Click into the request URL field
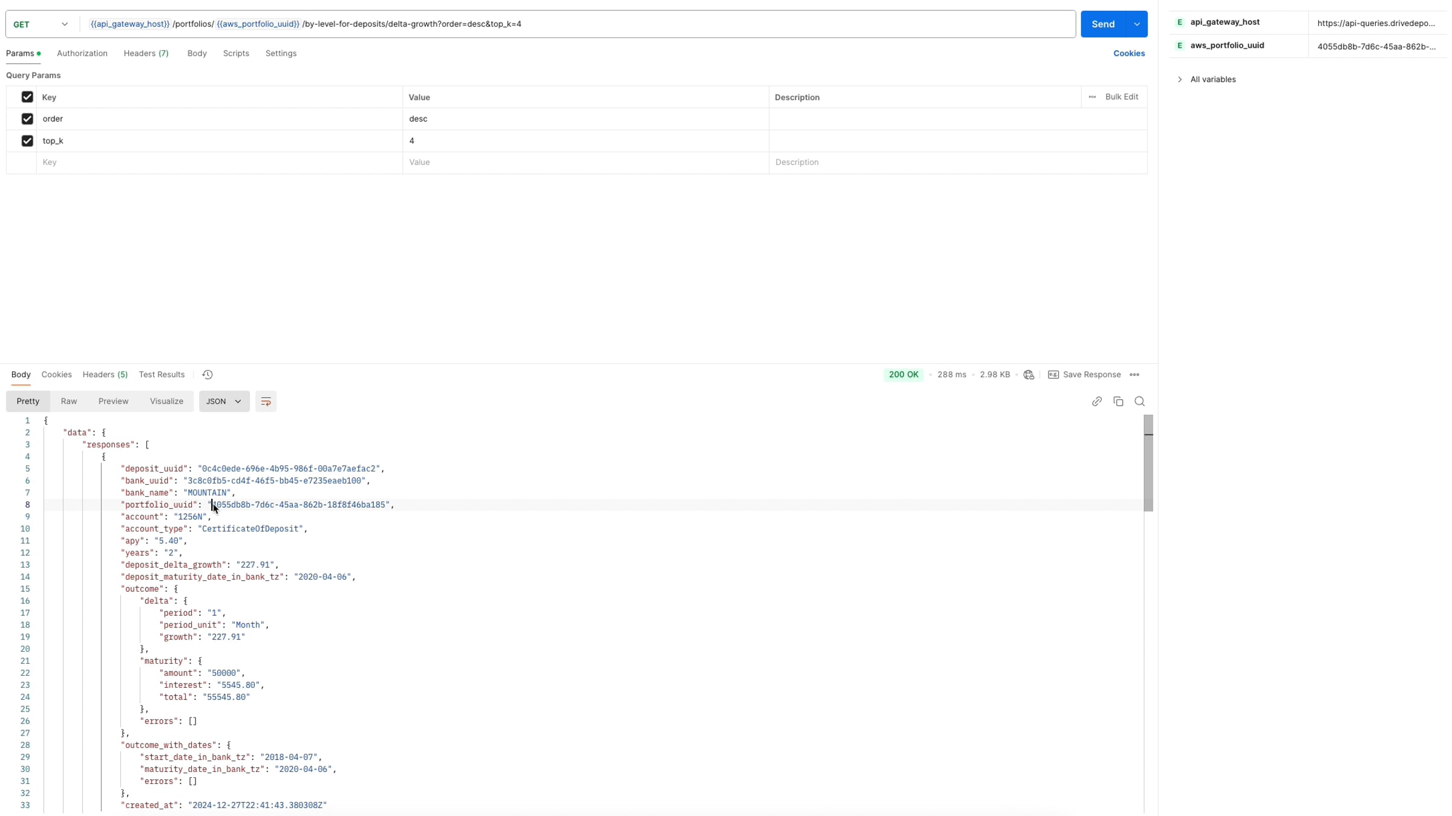The width and height of the screenshot is (1452, 816). (x=578, y=24)
